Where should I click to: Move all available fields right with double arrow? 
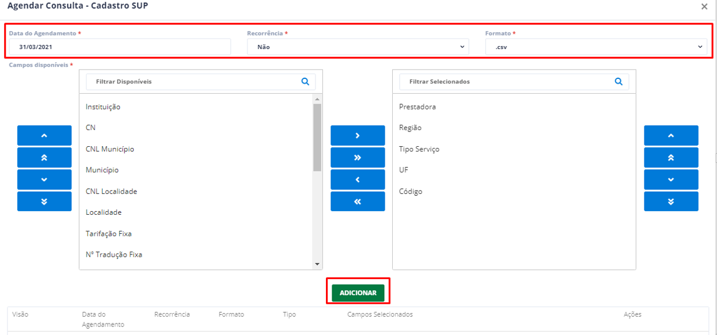[x=358, y=158]
